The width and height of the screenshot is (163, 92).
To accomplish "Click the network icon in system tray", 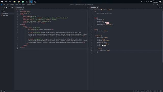I will pyautogui.click(x=146, y=2).
